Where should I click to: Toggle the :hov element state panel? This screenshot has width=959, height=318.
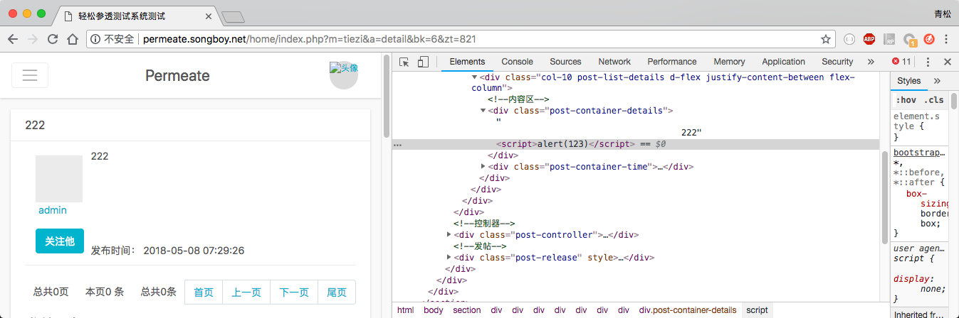point(906,100)
